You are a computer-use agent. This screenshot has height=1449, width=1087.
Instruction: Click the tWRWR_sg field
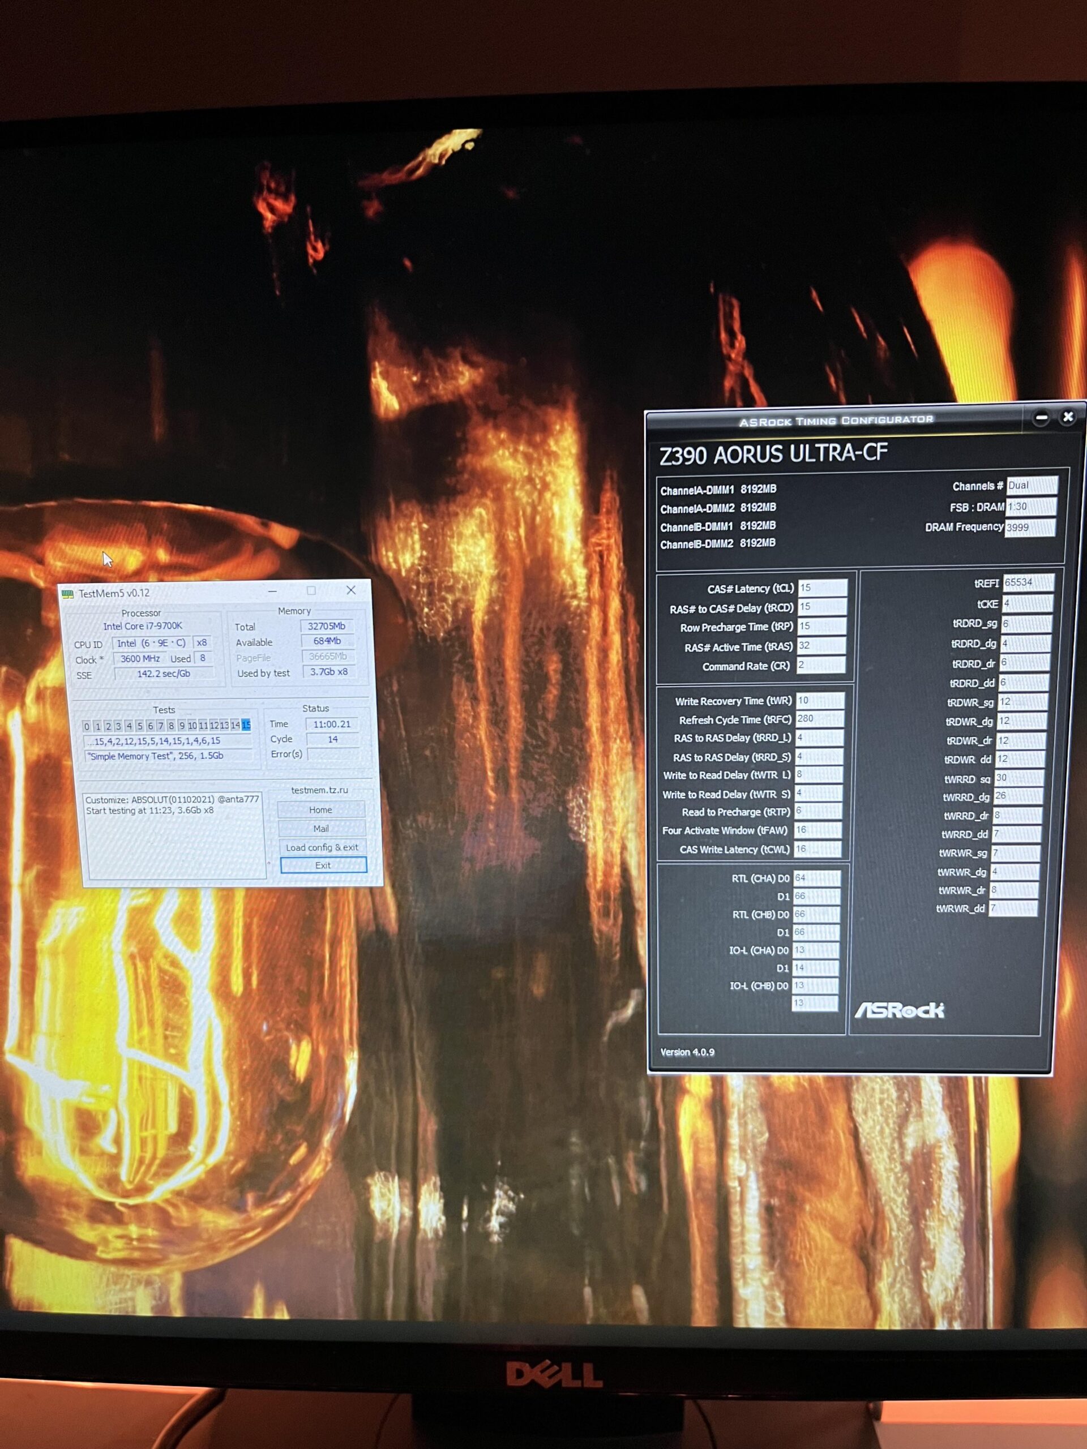1016,853
